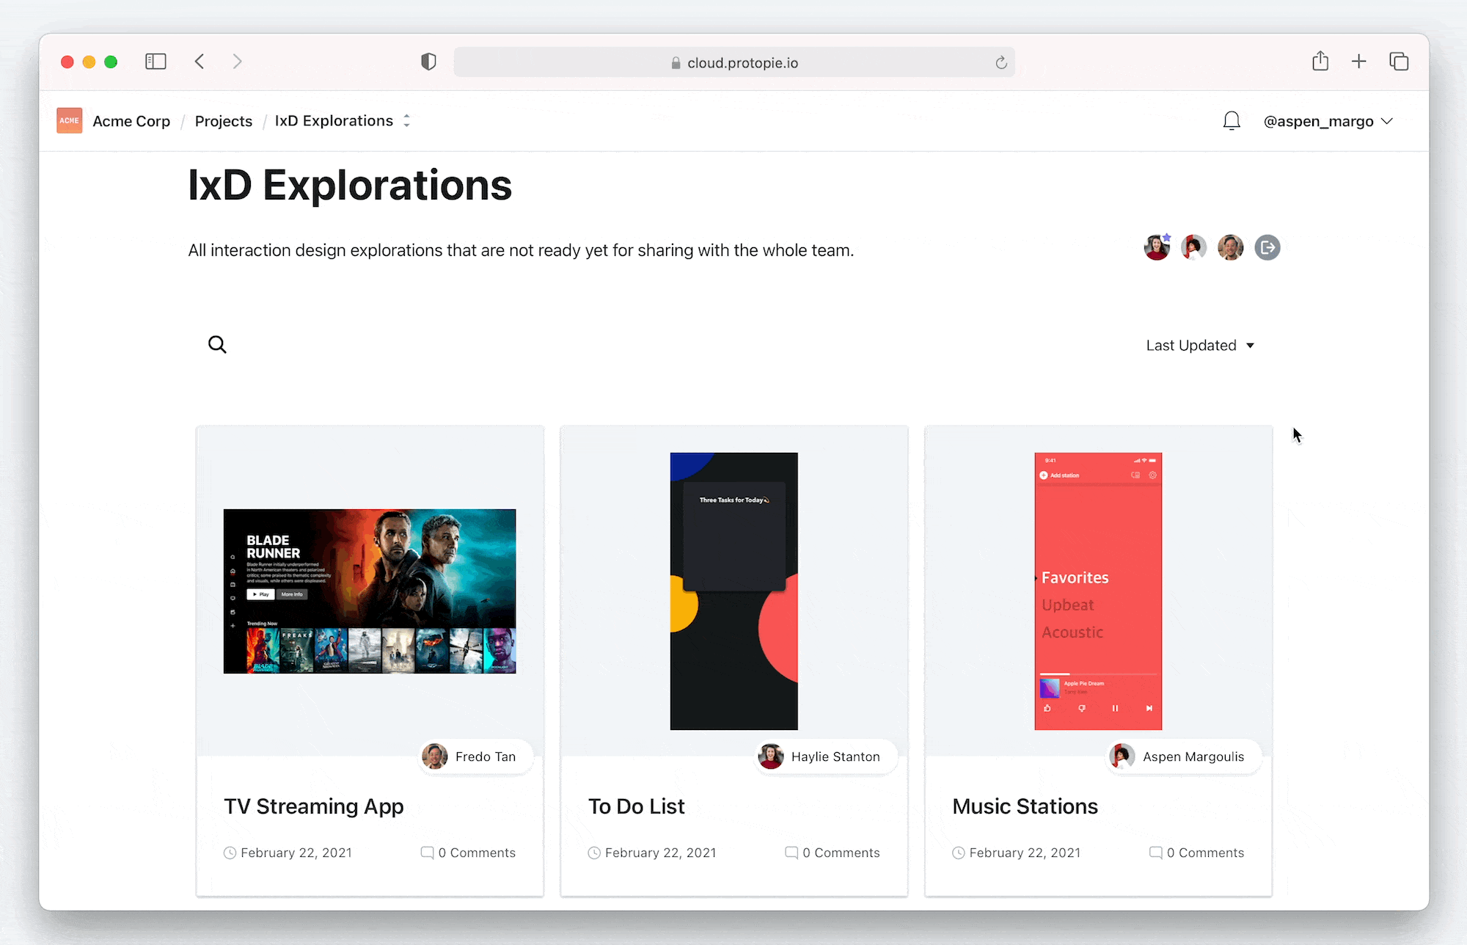Open a new browser tab
The width and height of the screenshot is (1467, 945).
(x=1358, y=62)
